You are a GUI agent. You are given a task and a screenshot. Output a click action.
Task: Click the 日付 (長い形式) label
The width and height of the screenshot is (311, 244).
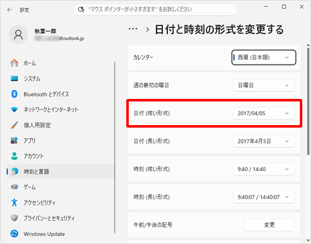(x=152, y=141)
